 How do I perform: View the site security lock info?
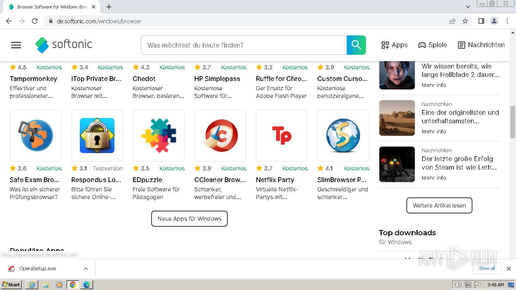50,21
